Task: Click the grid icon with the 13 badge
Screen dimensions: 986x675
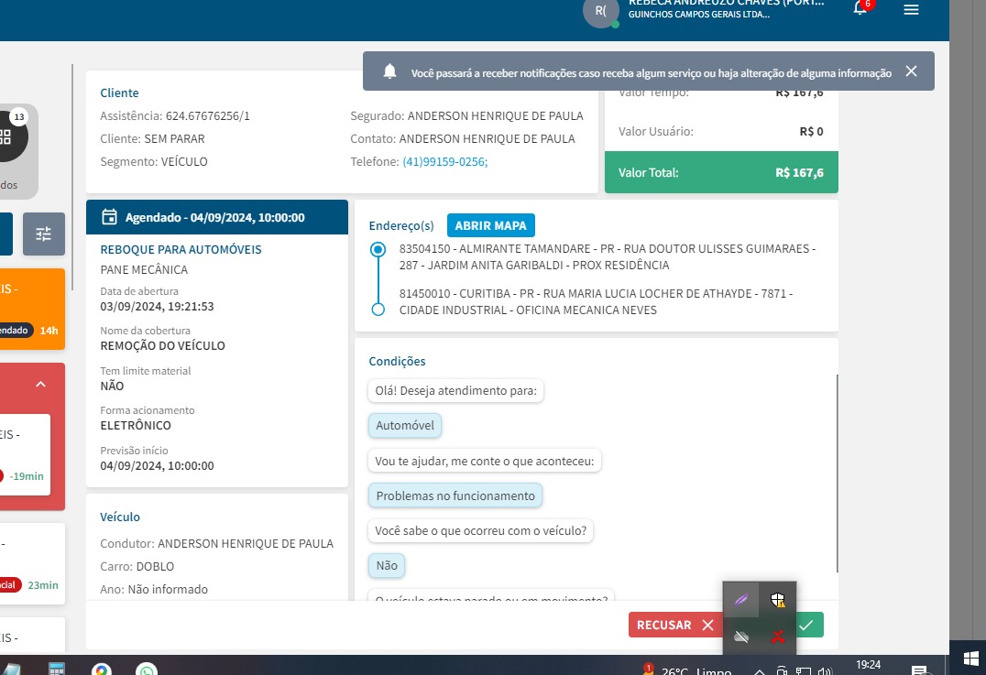Action: click(6, 136)
